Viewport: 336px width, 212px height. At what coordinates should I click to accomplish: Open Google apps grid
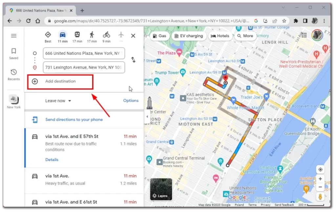click(304, 35)
